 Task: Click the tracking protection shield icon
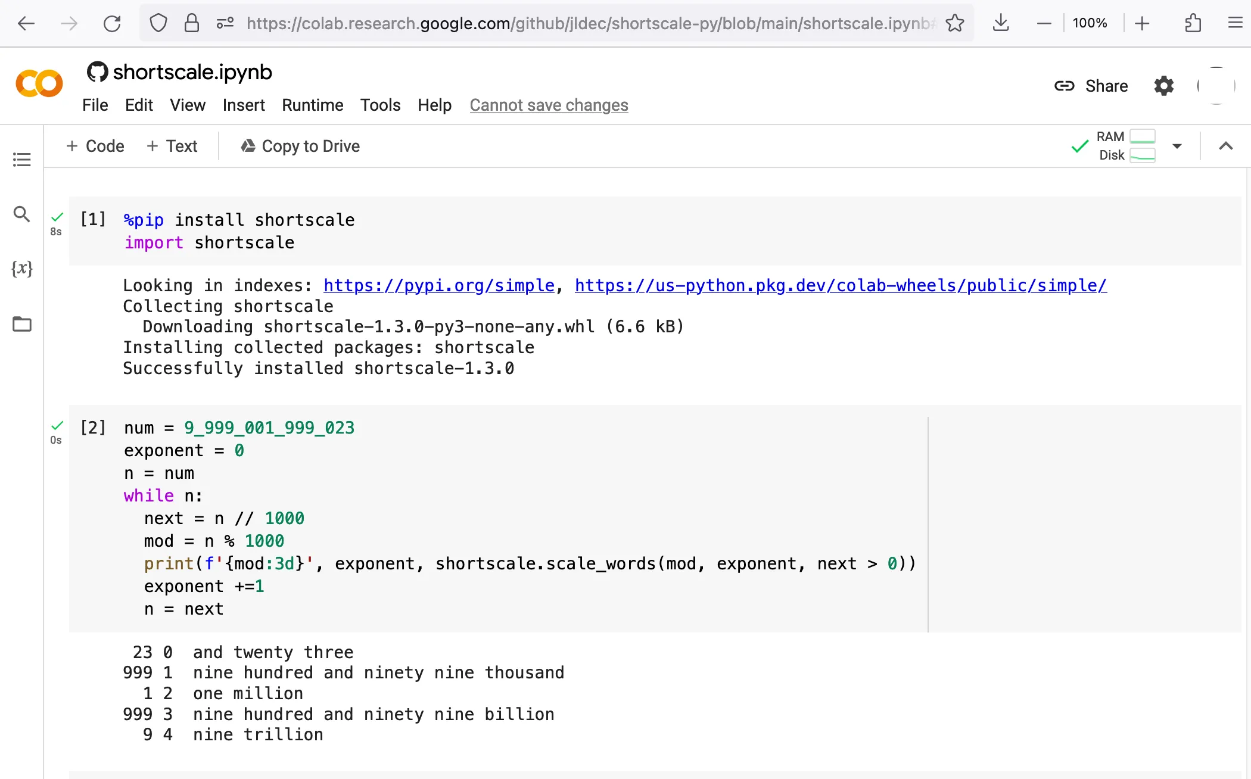(x=158, y=23)
